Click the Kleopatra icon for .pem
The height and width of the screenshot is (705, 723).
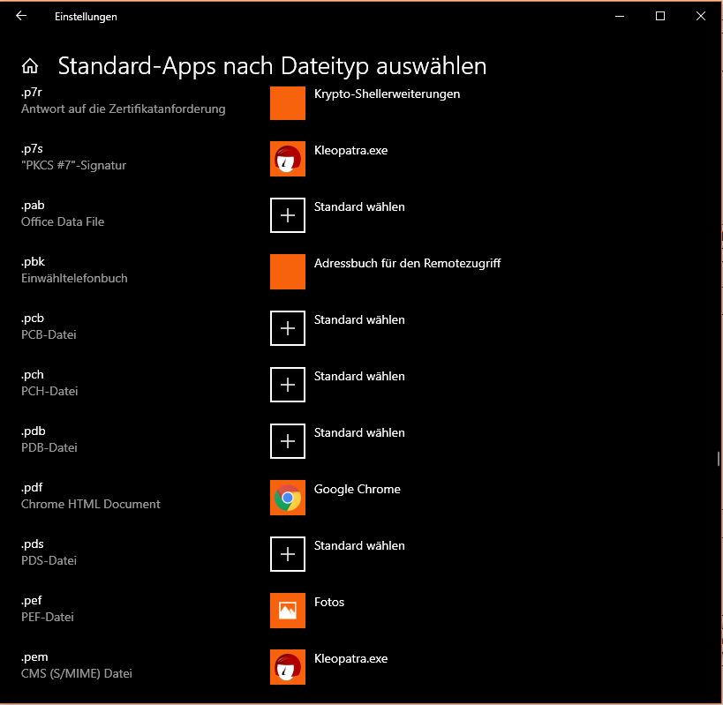click(x=287, y=667)
